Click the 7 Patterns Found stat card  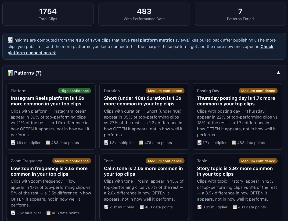point(240,14)
